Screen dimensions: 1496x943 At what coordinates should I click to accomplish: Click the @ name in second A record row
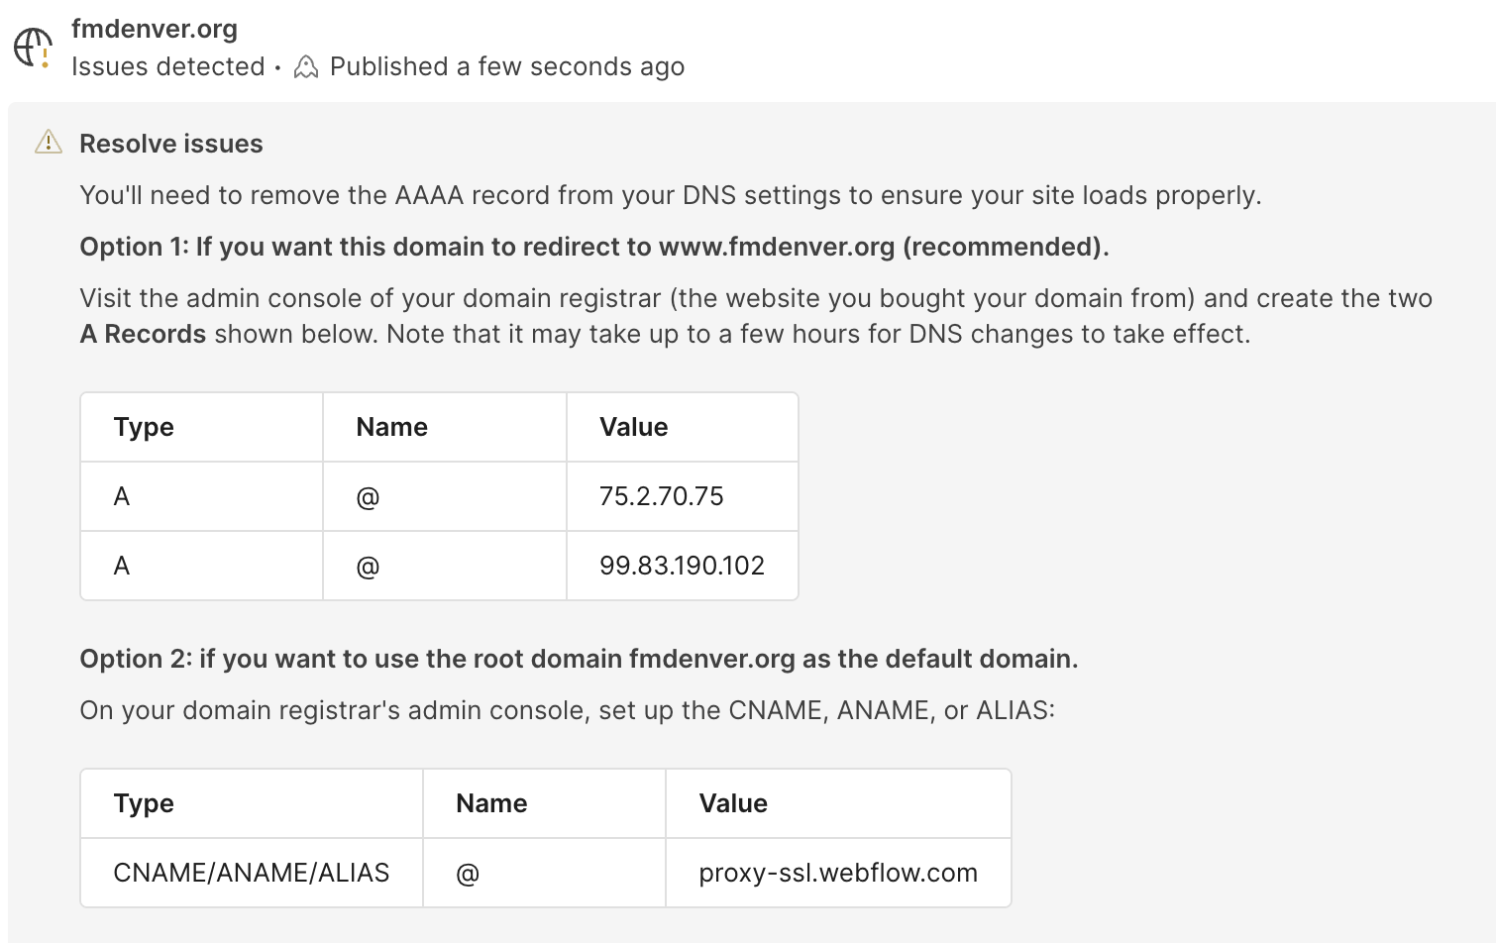coord(368,566)
